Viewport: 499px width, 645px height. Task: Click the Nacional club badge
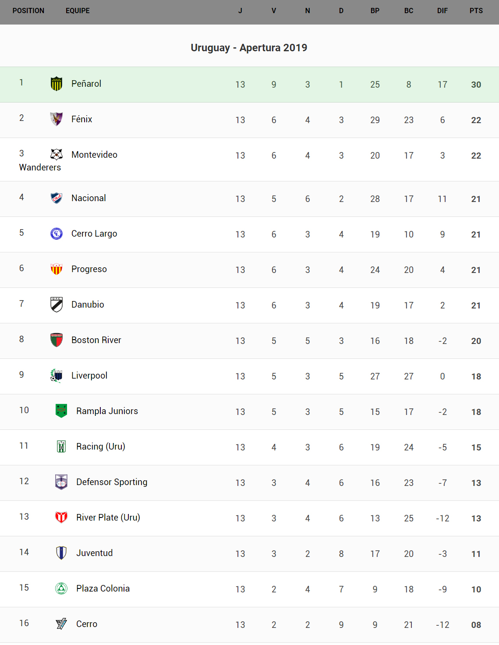tap(57, 198)
